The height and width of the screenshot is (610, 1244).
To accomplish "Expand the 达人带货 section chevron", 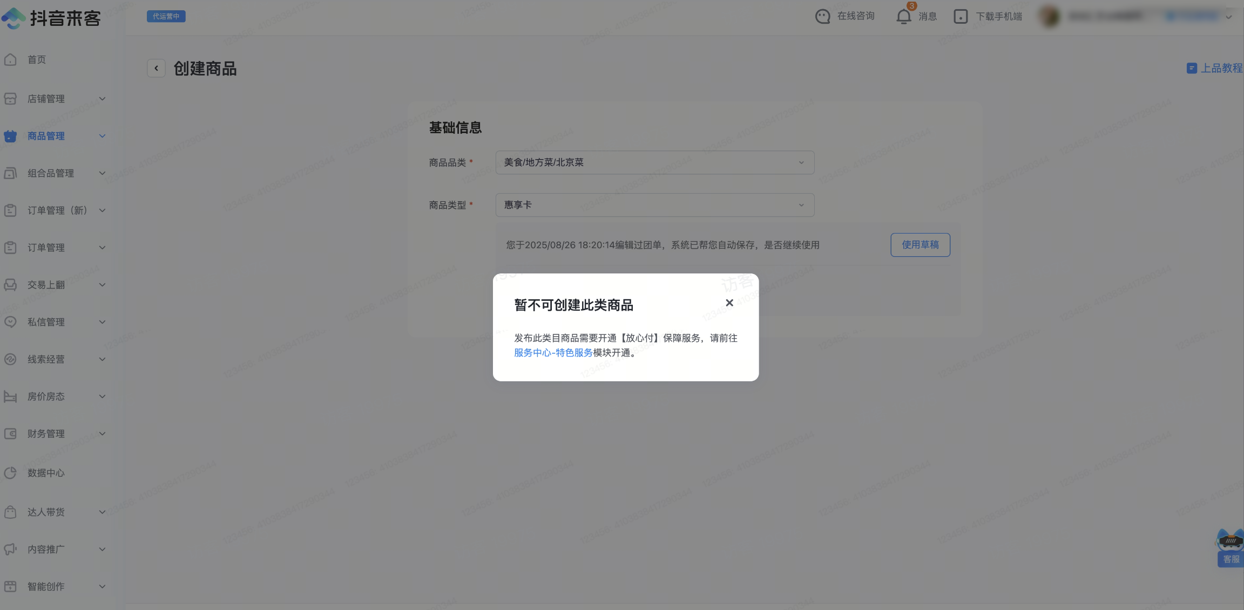I will click(x=102, y=512).
